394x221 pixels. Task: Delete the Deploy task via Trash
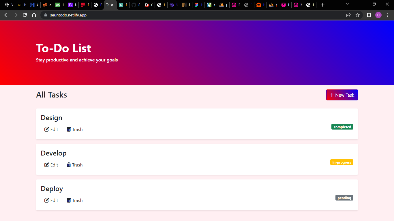coord(75,201)
